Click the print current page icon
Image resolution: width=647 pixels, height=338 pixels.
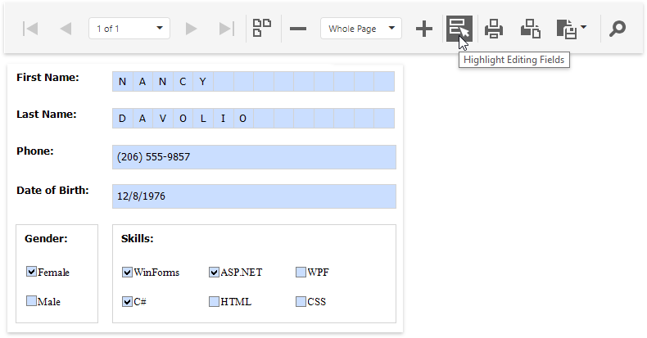(530, 29)
